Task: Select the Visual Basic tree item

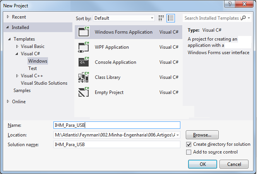Action: click(x=33, y=46)
